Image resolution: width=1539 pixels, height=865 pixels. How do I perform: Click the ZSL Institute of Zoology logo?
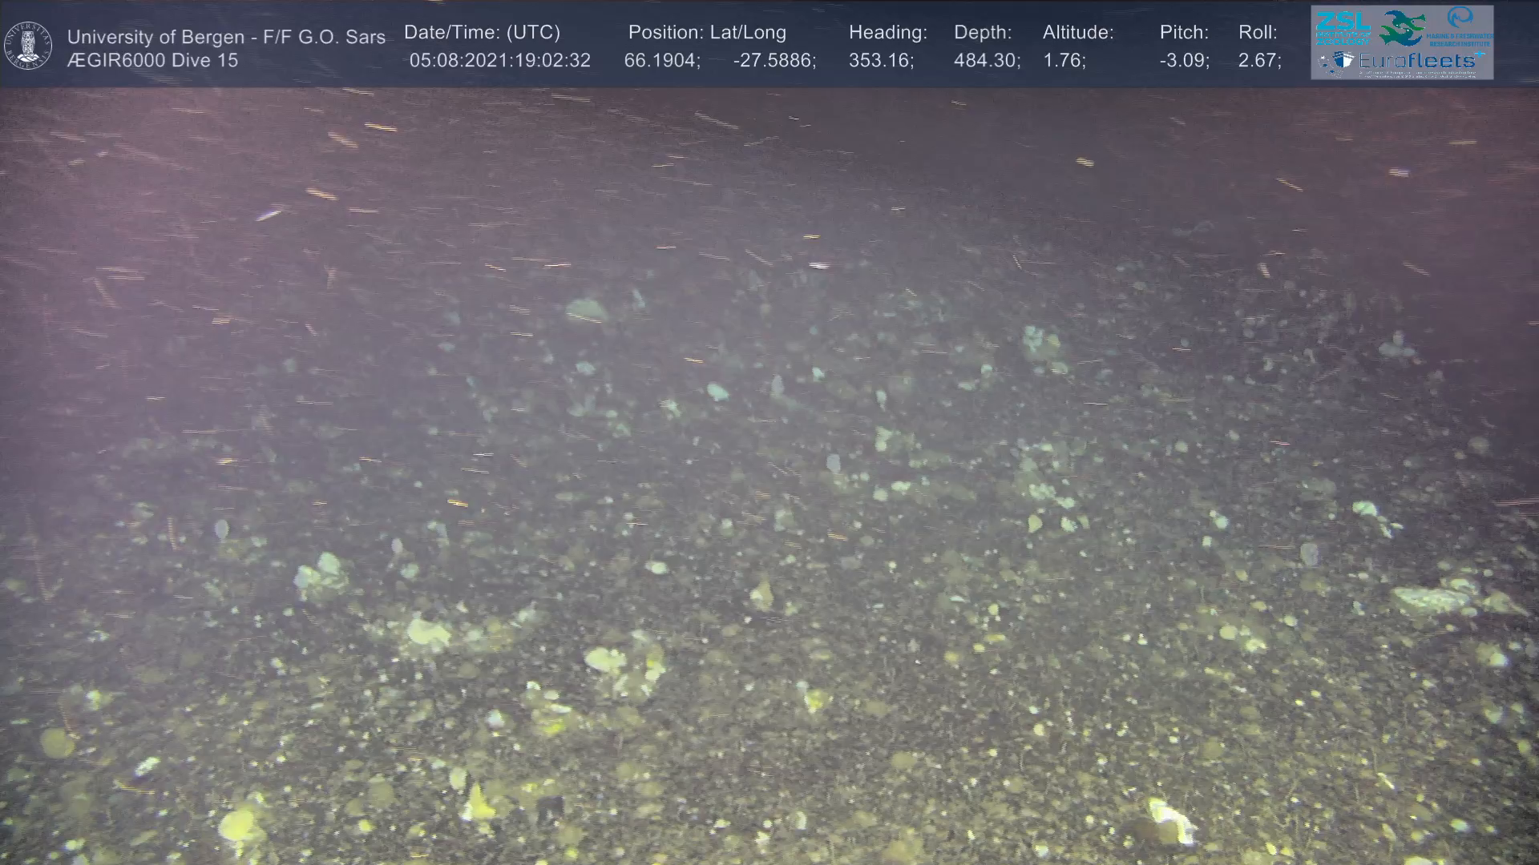point(1343,28)
